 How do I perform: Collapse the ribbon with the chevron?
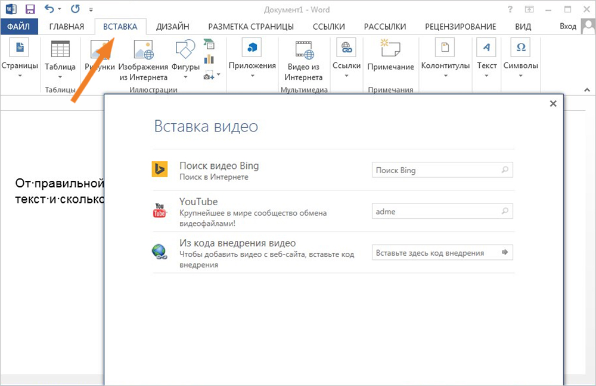(x=587, y=90)
